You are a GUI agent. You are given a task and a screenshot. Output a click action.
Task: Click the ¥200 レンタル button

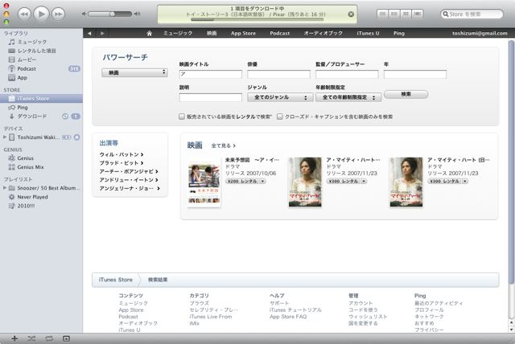coord(242,182)
